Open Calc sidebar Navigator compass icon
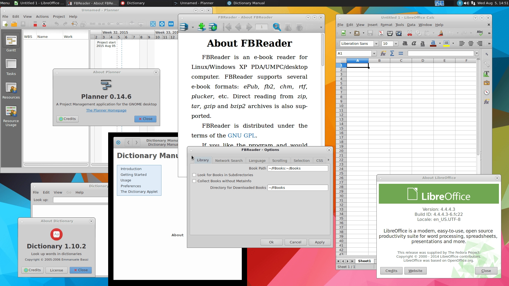509x286 pixels. (486, 92)
